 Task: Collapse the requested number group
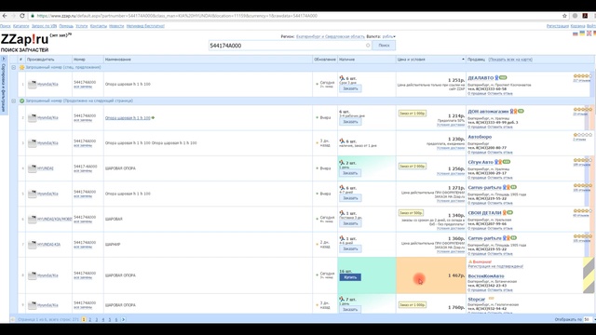click(x=13, y=100)
